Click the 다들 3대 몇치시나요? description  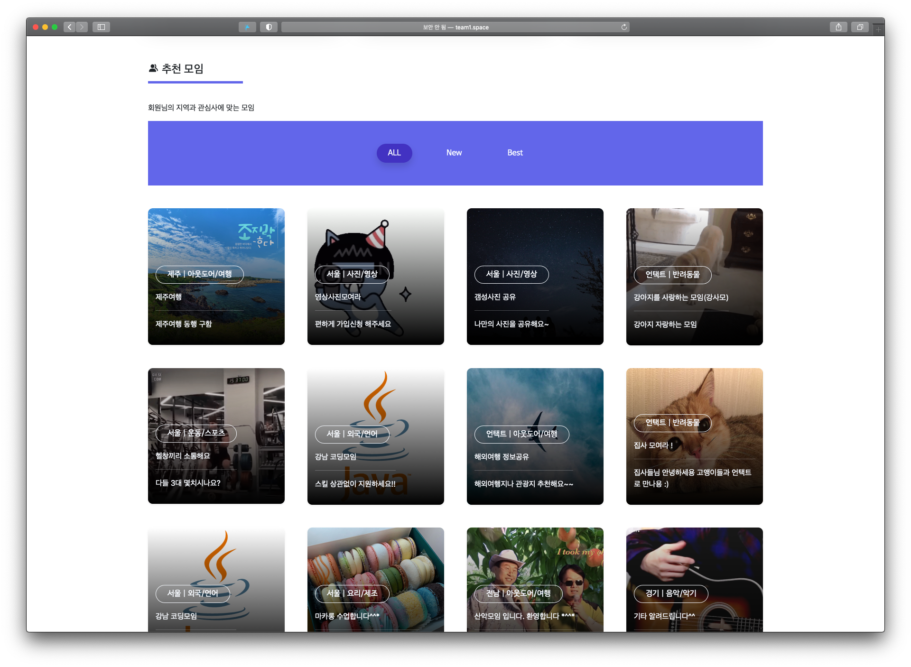click(x=188, y=483)
